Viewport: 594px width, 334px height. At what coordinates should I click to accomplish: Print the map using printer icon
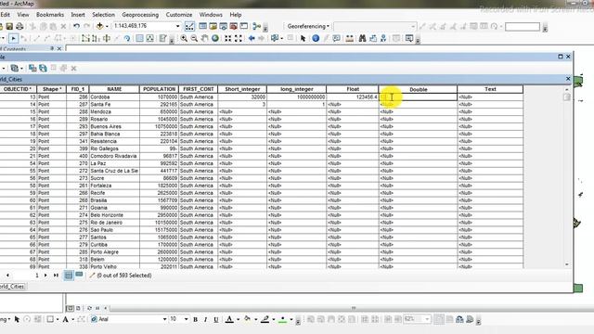(x=19, y=26)
